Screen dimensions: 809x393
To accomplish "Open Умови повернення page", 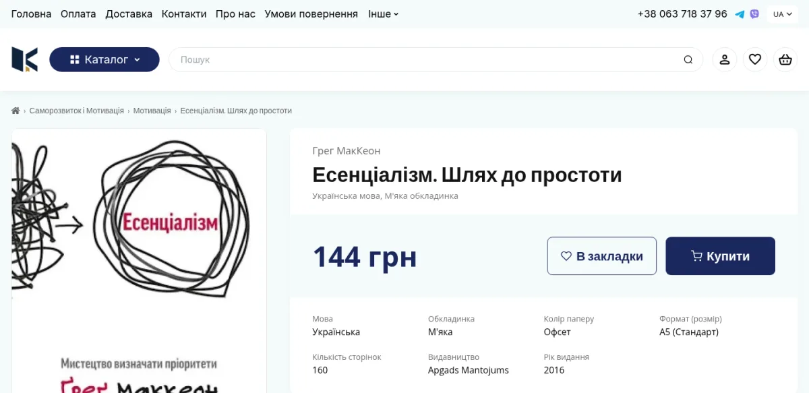I will coord(311,14).
